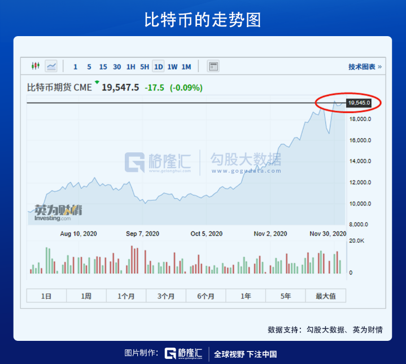Click the 英为财情 Investing.com logo

(58, 213)
